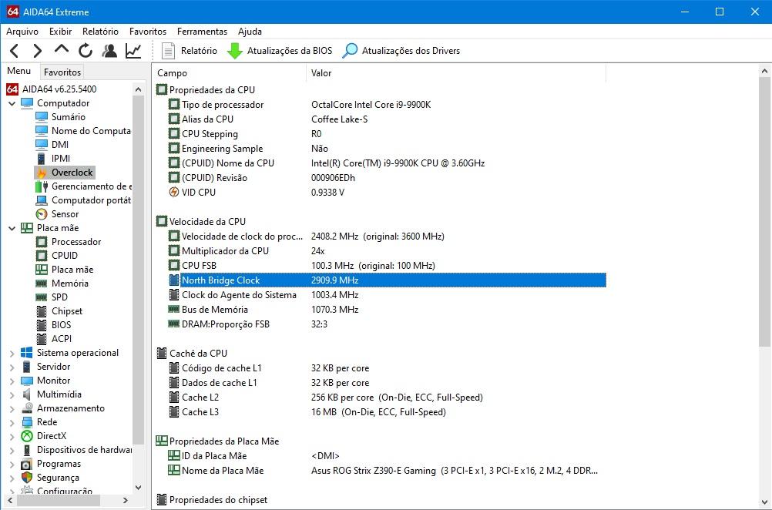Select the Tipo de processador row
This screenshot has width=772, height=510.
387,104
